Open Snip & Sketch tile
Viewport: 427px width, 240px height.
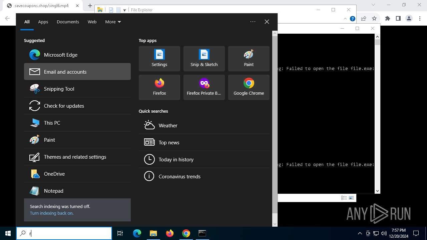click(204, 59)
